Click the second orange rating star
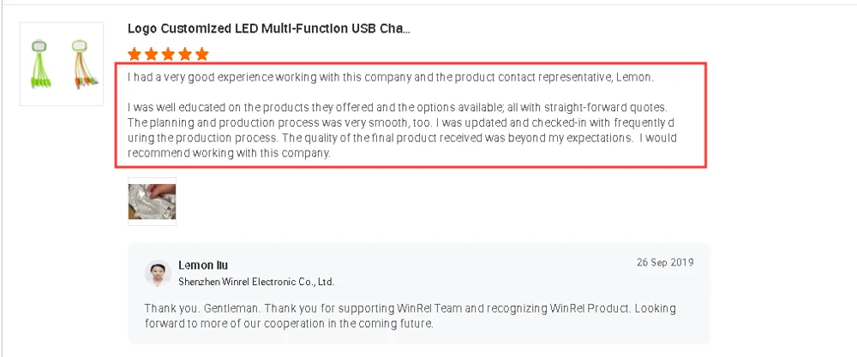This screenshot has width=857, height=357. point(152,55)
